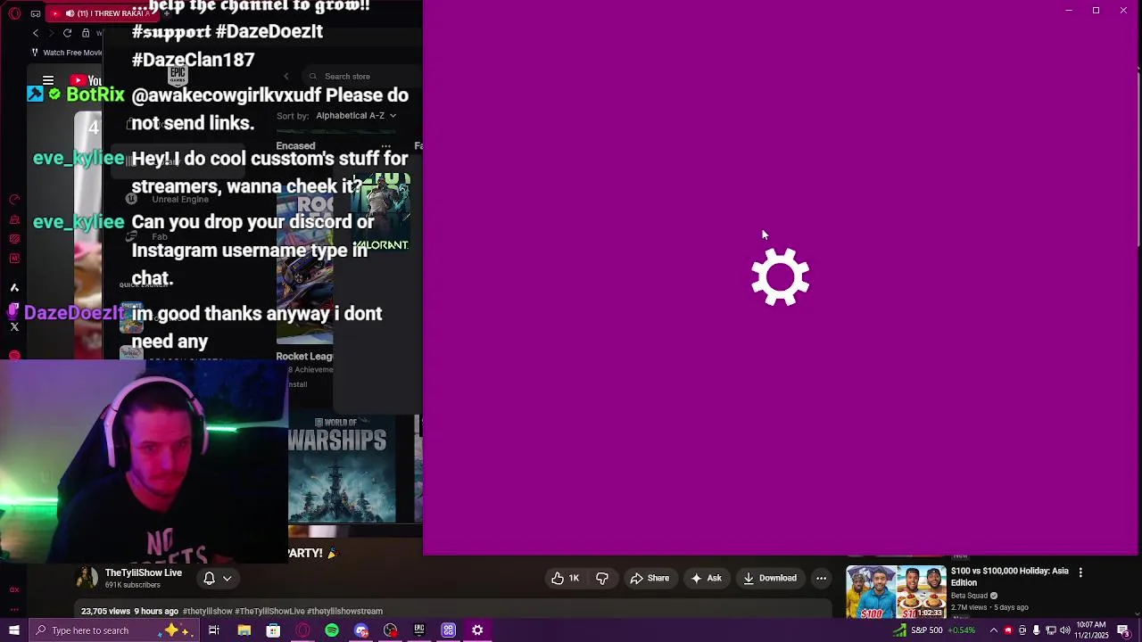The image size is (1142, 642).
Task: Click '23,705 views' text
Action: 105,611
